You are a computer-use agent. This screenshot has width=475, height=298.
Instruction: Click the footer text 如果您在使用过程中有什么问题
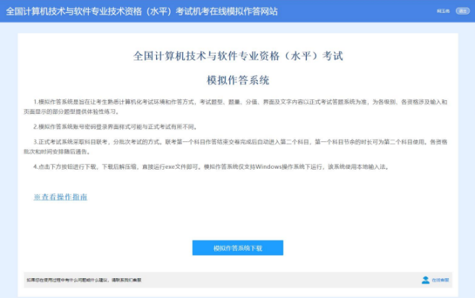84,280
